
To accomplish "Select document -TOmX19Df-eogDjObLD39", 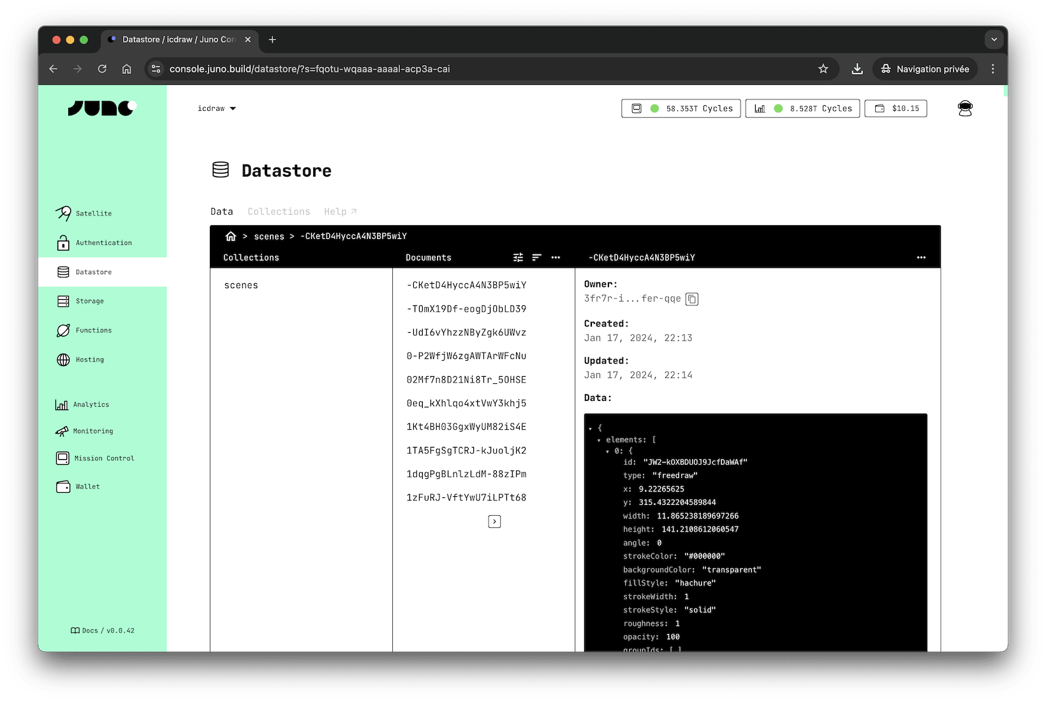I will pyautogui.click(x=466, y=309).
